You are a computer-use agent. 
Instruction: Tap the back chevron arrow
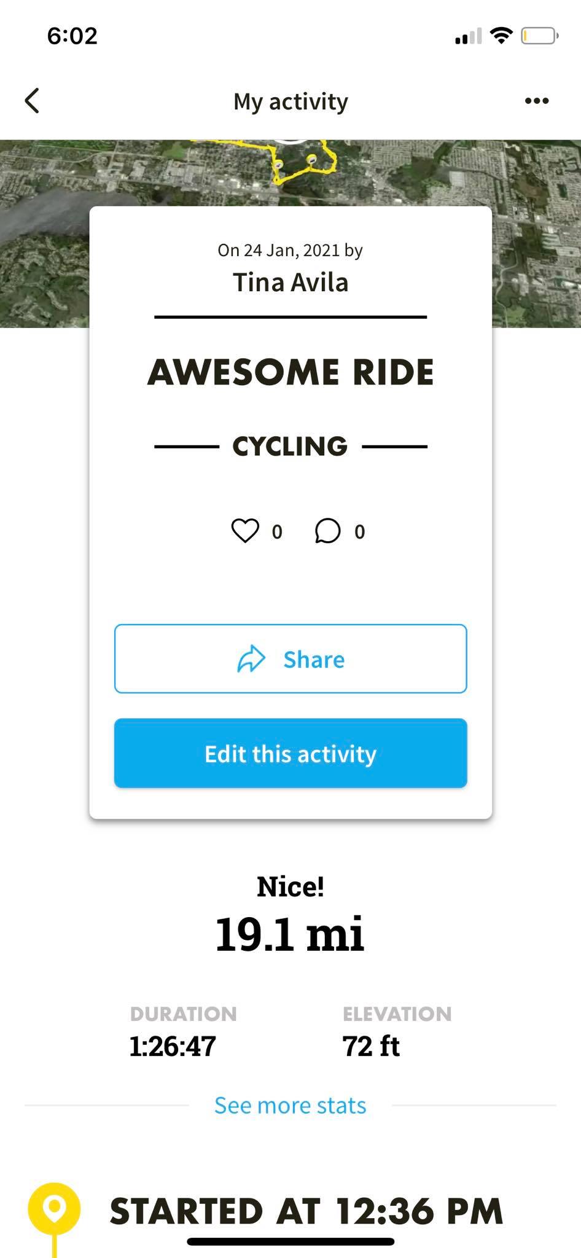pyautogui.click(x=33, y=101)
